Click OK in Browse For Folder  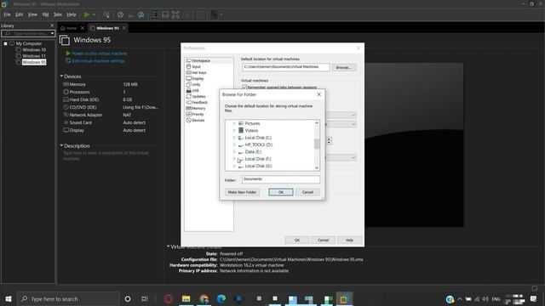[x=281, y=192]
